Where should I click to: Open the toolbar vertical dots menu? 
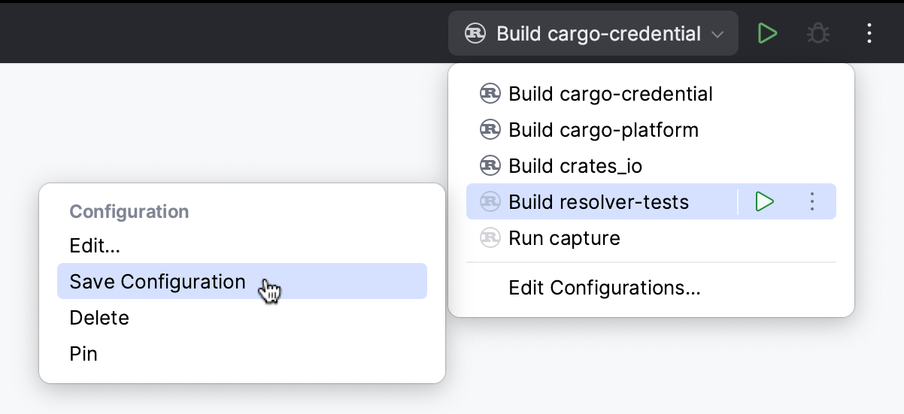tap(869, 33)
